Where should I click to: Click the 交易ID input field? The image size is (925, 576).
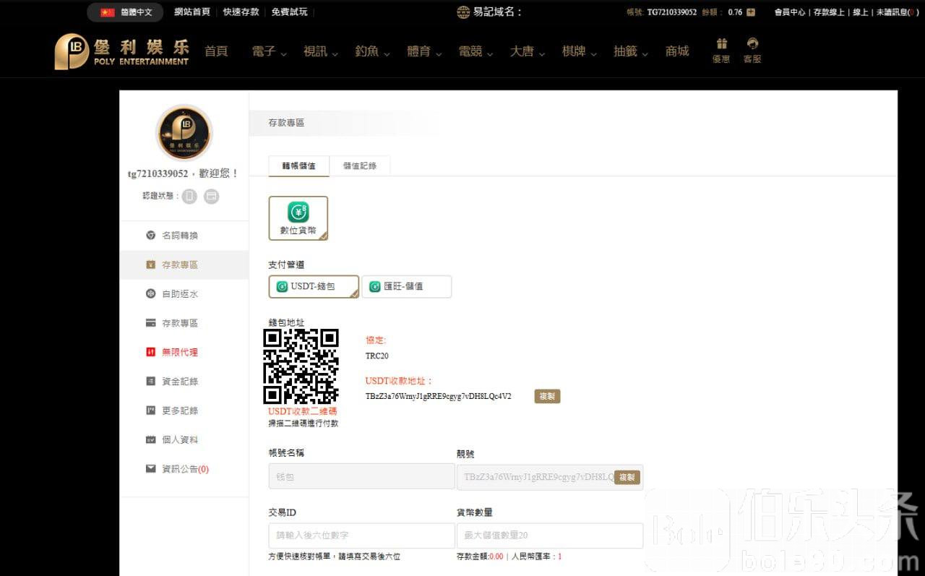tap(361, 536)
